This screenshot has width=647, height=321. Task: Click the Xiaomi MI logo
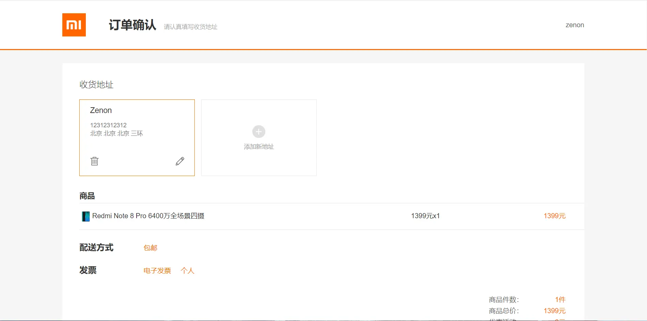74,25
